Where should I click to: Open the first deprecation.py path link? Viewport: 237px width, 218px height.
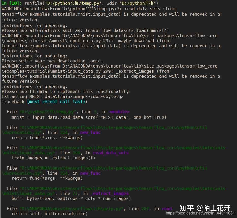click(114, 127)
